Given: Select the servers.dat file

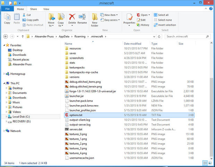Looking at the screenshot, I should click(76, 129).
